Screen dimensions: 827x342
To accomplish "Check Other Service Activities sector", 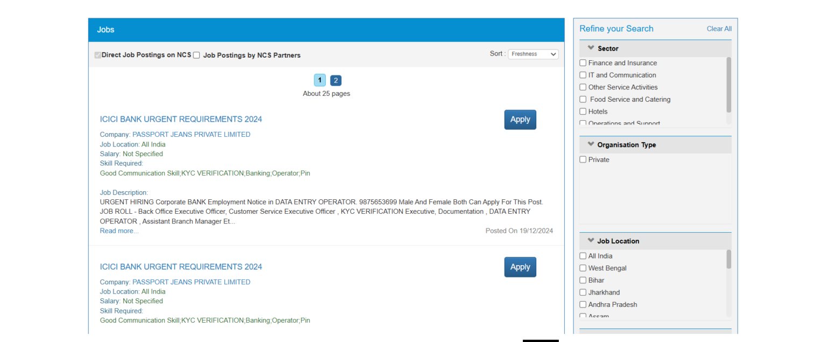I will (x=583, y=87).
